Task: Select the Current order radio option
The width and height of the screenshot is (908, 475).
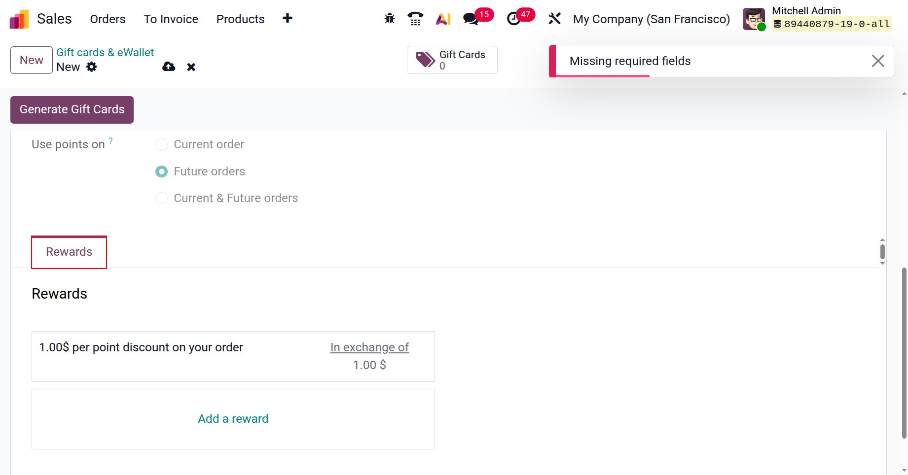Action: coord(161,145)
